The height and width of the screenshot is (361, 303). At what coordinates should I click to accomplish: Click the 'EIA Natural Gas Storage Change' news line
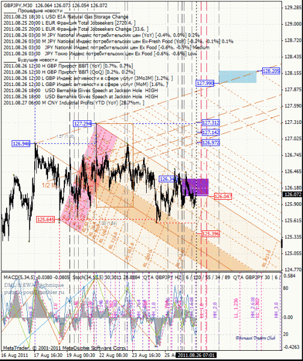(66, 17)
